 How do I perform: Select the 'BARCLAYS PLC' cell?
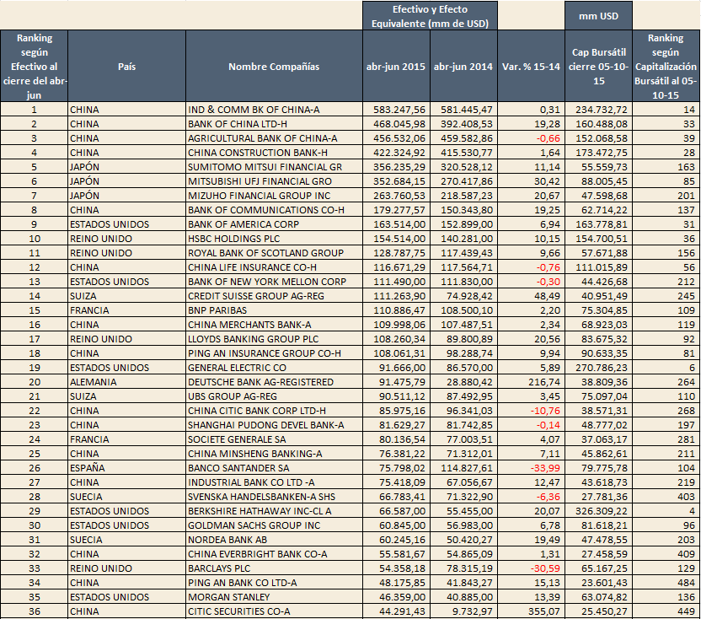[x=274, y=568]
